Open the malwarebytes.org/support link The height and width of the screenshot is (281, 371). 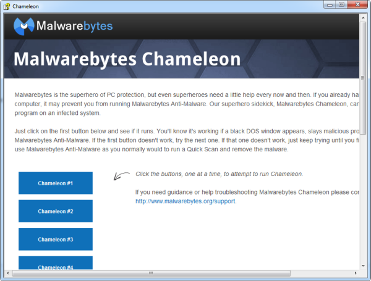coord(185,201)
